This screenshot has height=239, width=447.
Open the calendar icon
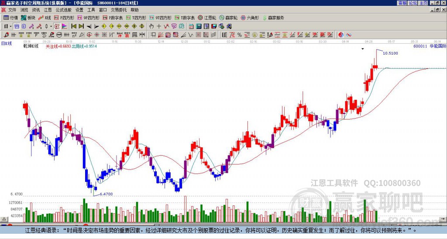191,27
